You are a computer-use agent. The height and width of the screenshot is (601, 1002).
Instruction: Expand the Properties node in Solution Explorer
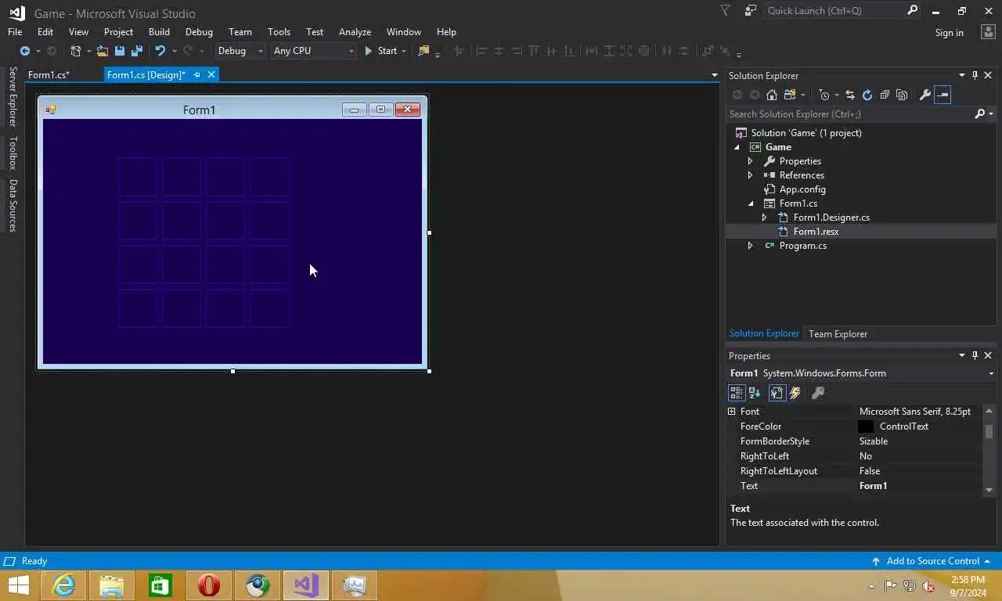(750, 161)
